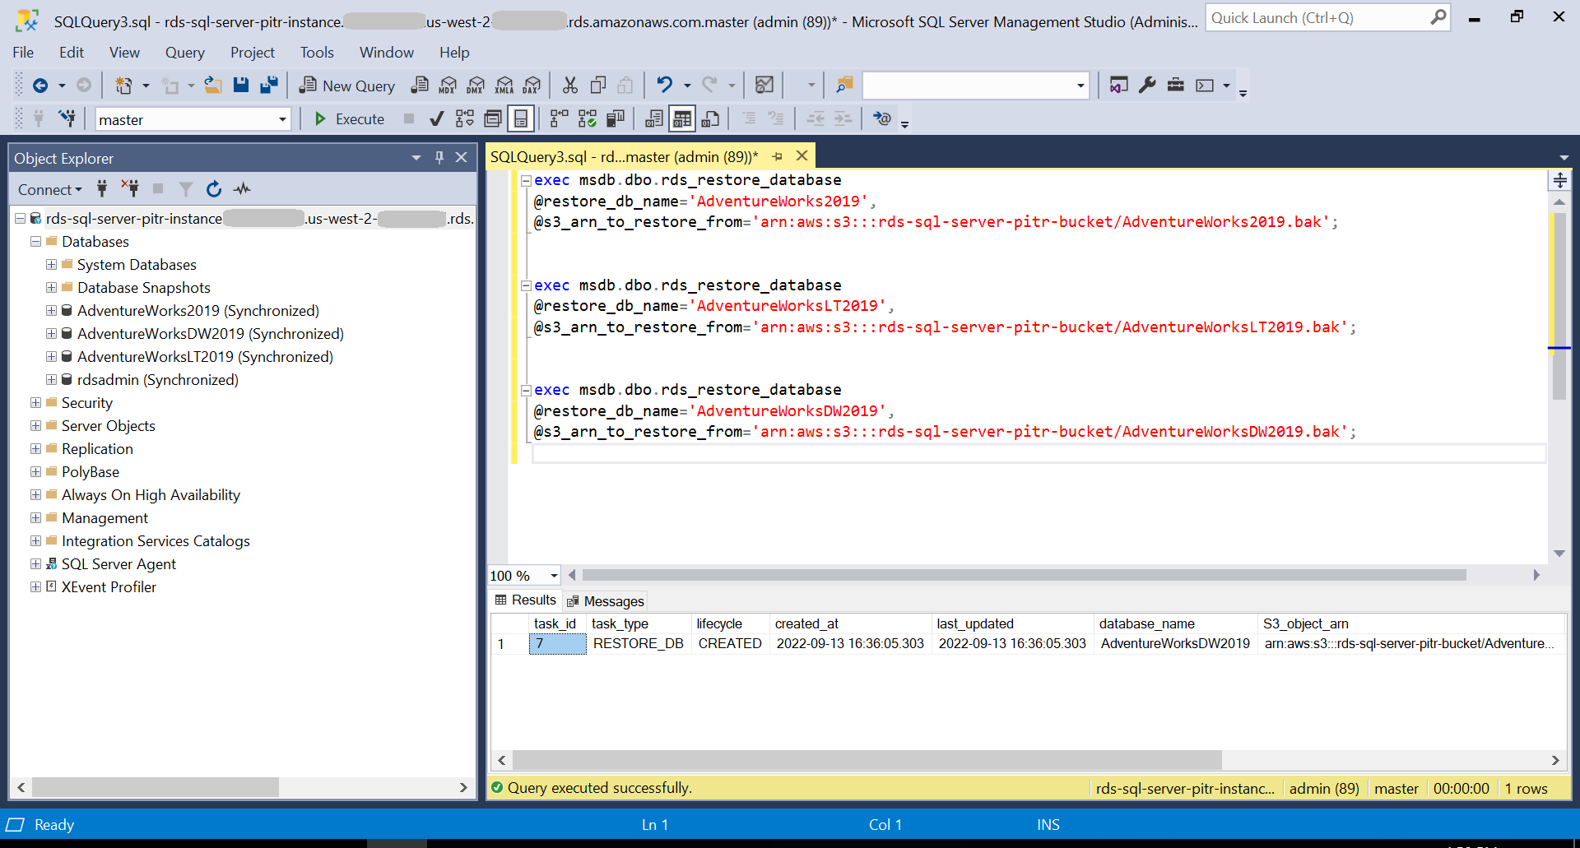Expand the AdventureWorks2019 database node
The height and width of the screenshot is (848, 1580).
(51, 311)
